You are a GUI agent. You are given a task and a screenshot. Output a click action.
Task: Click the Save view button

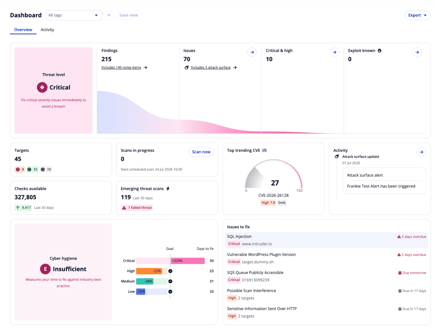(129, 15)
